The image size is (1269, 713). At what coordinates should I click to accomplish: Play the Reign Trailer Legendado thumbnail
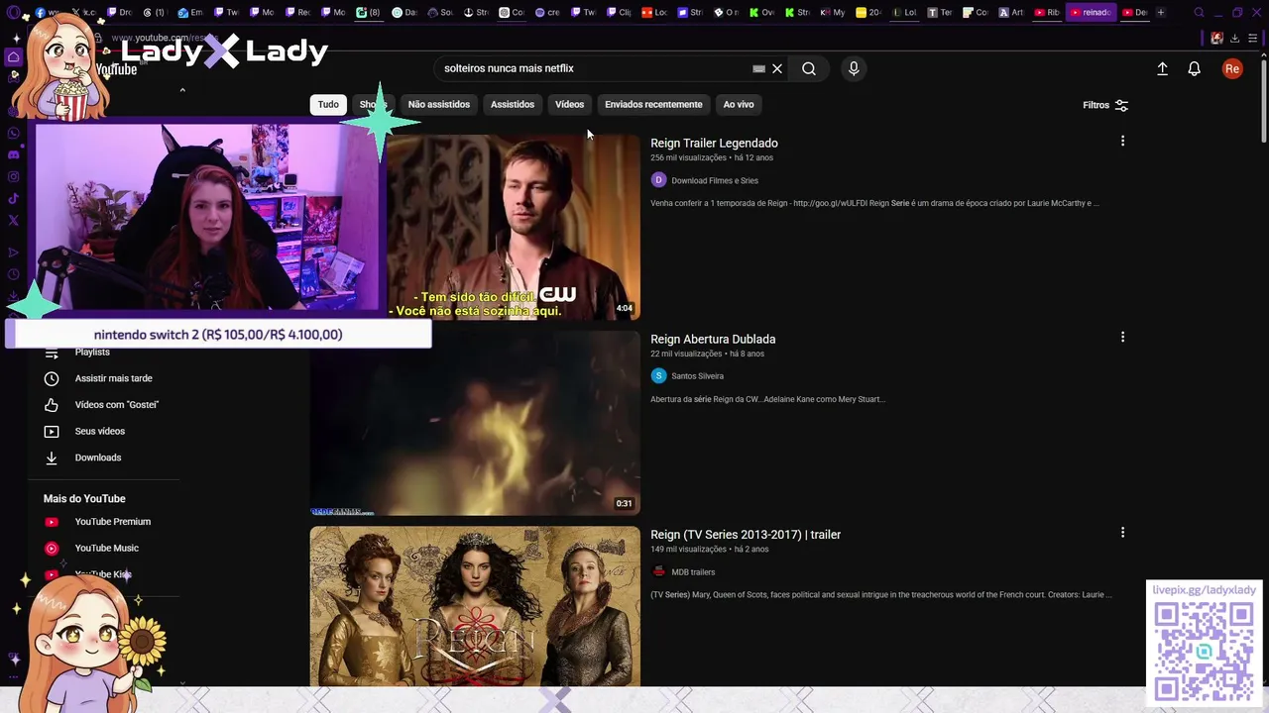pyautogui.click(x=513, y=227)
